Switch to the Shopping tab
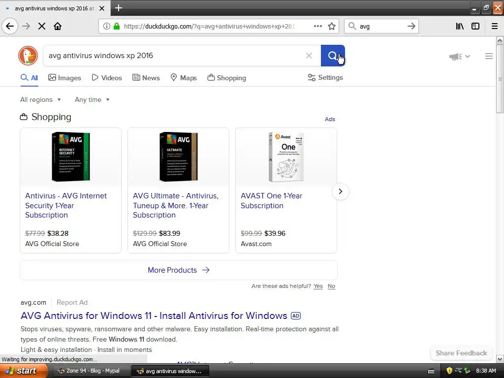This screenshot has height=378, width=504. (x=226, y=78)
